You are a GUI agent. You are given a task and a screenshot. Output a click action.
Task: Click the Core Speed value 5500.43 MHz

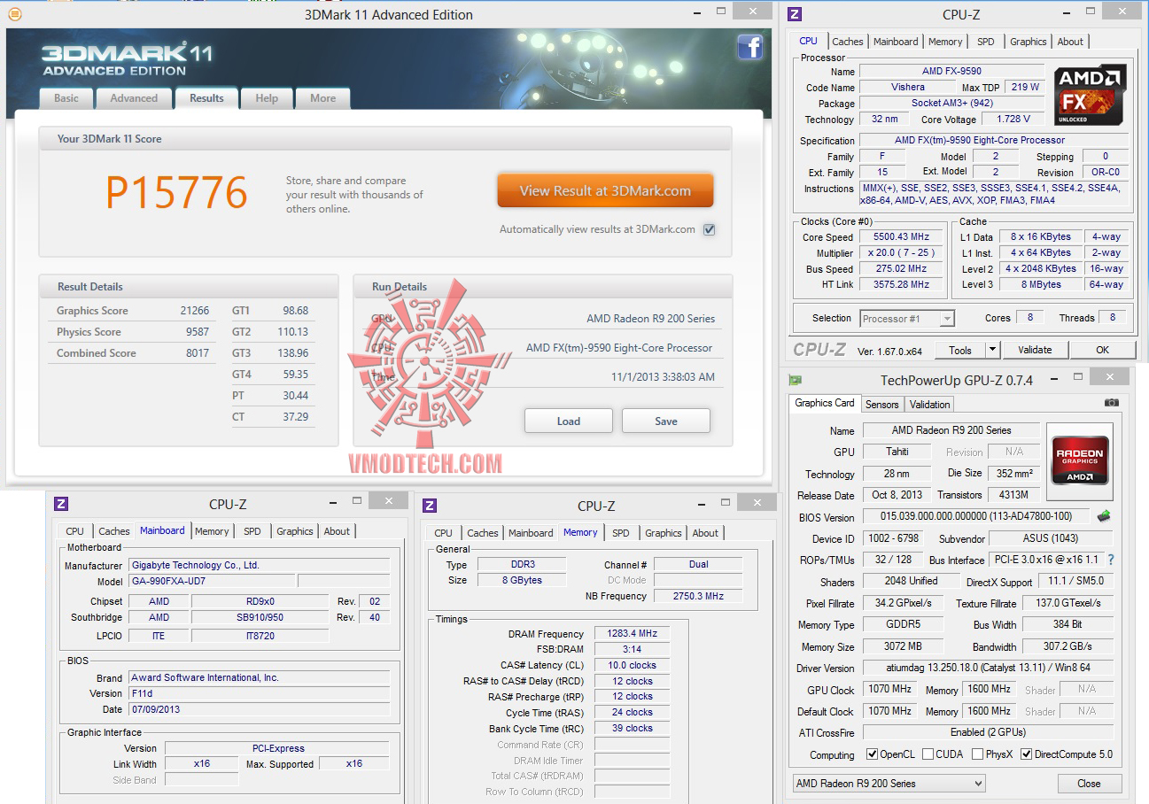click(x=900, y=237)
